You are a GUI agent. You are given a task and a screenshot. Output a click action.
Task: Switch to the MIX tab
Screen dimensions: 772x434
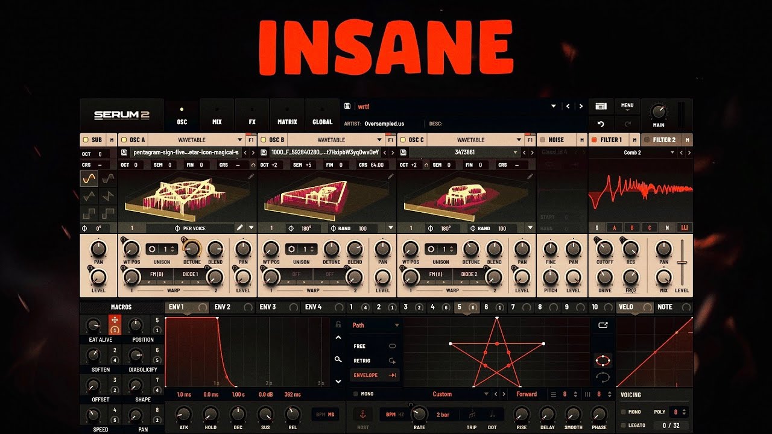tap(217, 116)
